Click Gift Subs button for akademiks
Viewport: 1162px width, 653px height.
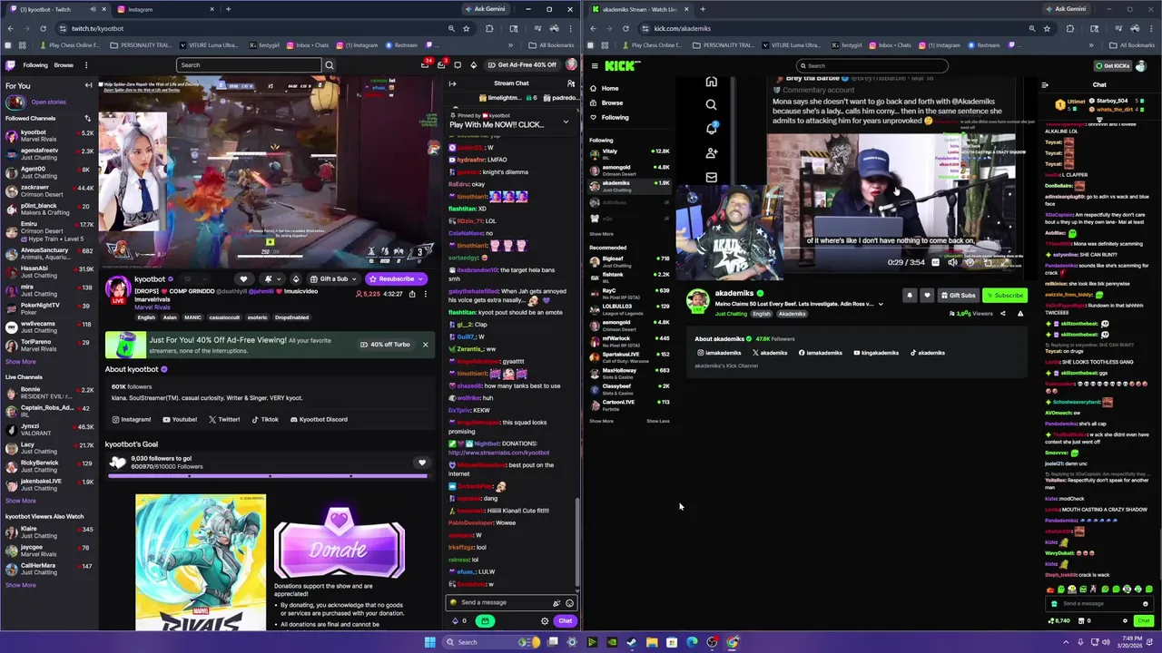(x=957, y=295)
